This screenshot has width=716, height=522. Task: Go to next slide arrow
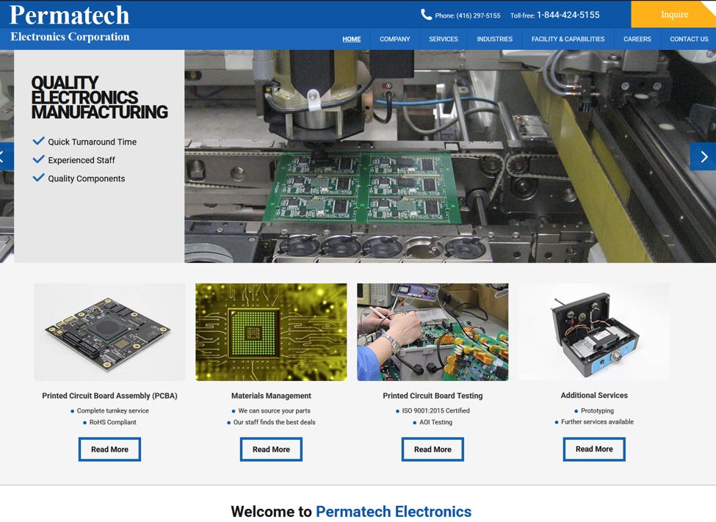coord(704,156)
